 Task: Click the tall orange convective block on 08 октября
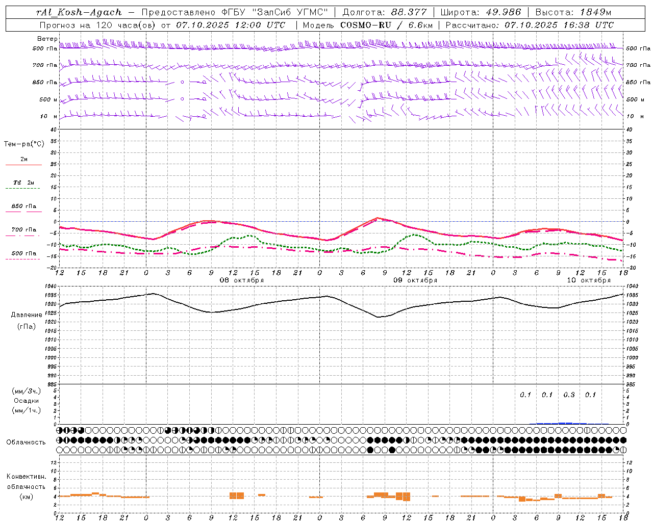(237, 495)
